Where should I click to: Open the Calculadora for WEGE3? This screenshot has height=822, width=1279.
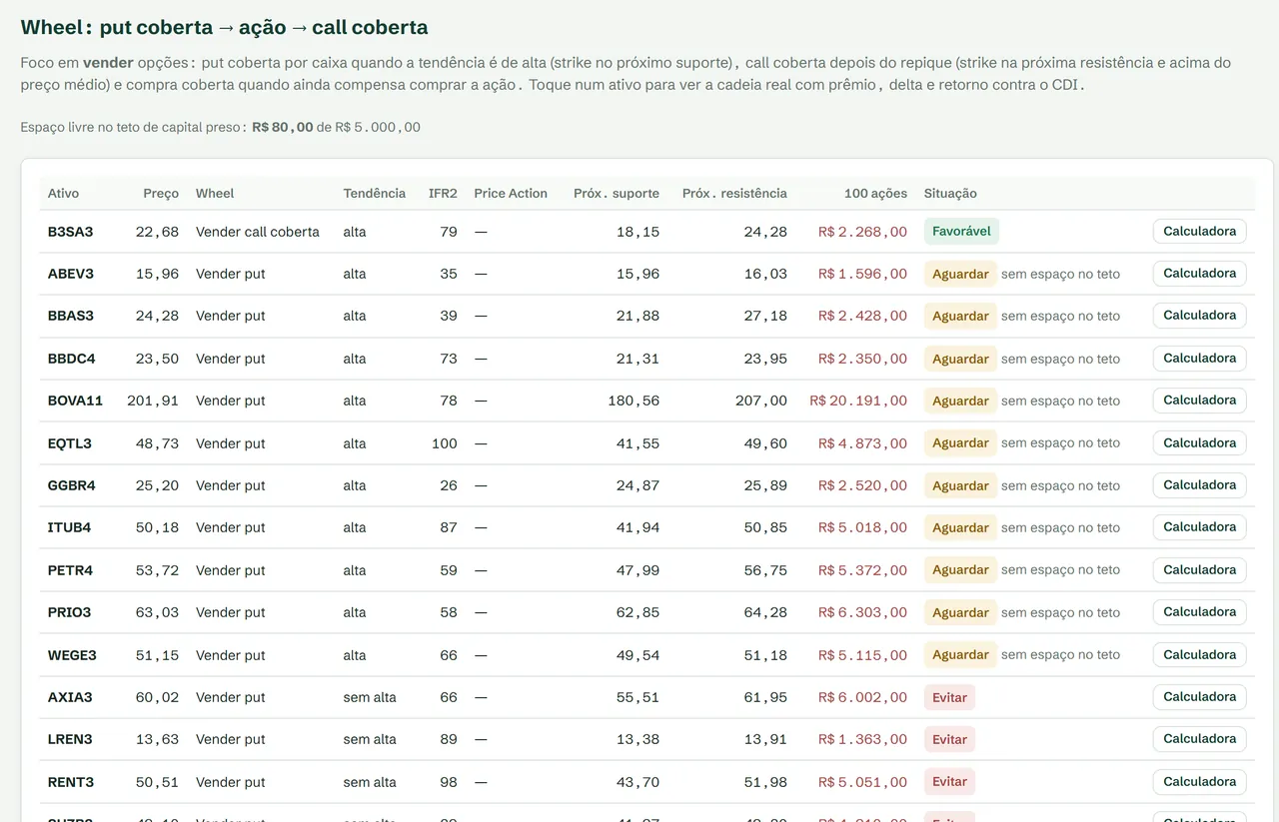click(1199, 655)
